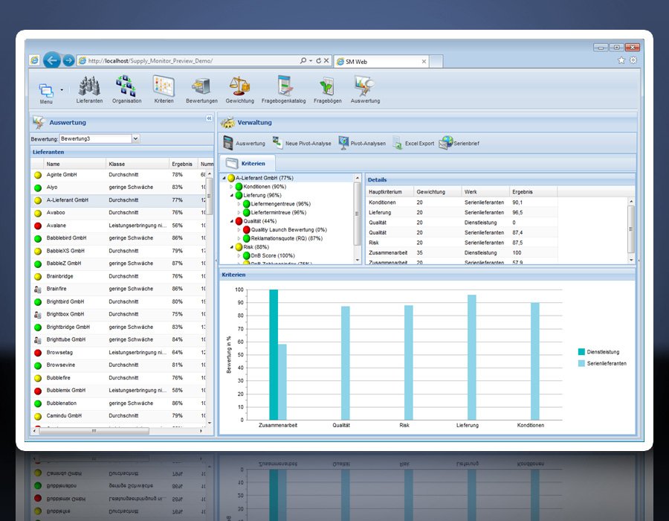Click the Dienstleistung legend color swatch

(x=581, y=352)
